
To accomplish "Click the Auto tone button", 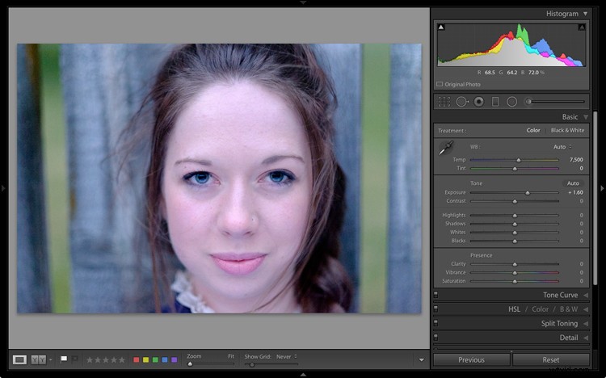I will (573, 183).
